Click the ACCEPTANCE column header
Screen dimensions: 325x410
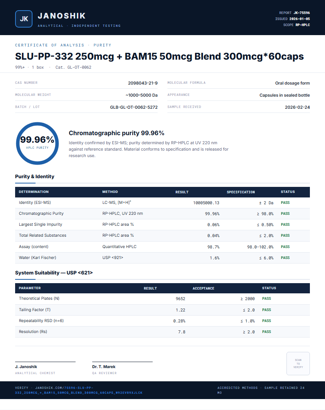203,288
